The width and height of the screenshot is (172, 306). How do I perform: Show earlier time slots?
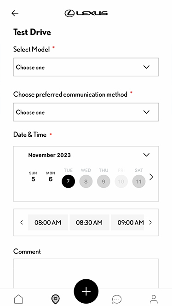pyautogui.click(x=22, y=222)
